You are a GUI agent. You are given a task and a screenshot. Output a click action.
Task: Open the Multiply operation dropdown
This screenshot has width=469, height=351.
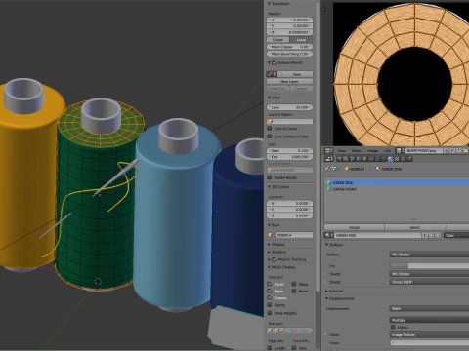coord(429,320)
